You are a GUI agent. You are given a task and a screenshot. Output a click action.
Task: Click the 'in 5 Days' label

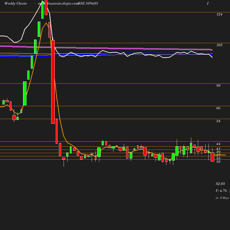(222, 198)
